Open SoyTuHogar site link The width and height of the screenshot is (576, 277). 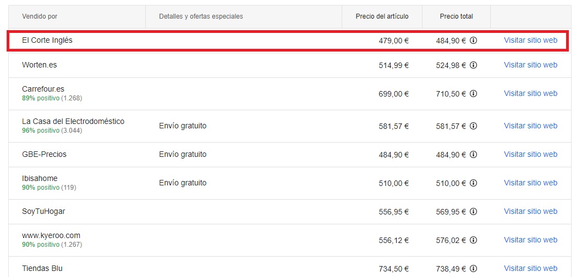click(530, 211)
